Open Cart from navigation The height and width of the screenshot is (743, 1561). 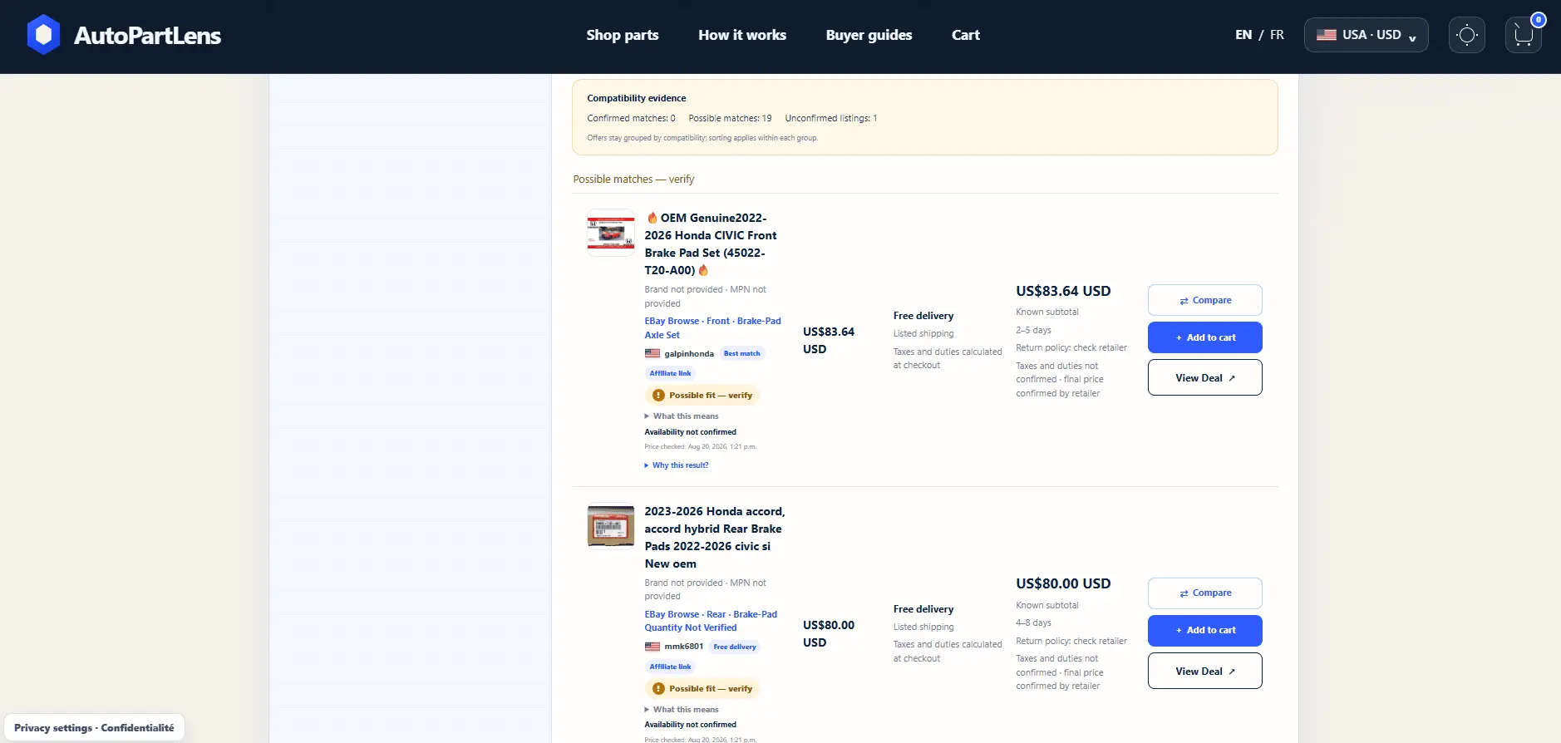tap(966, 35)
